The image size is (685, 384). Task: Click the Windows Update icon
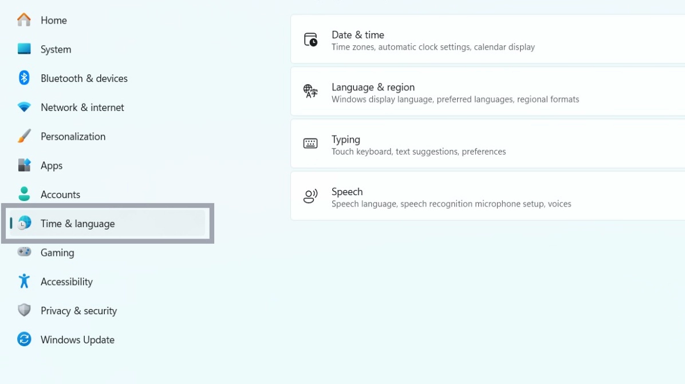[24, 339]
